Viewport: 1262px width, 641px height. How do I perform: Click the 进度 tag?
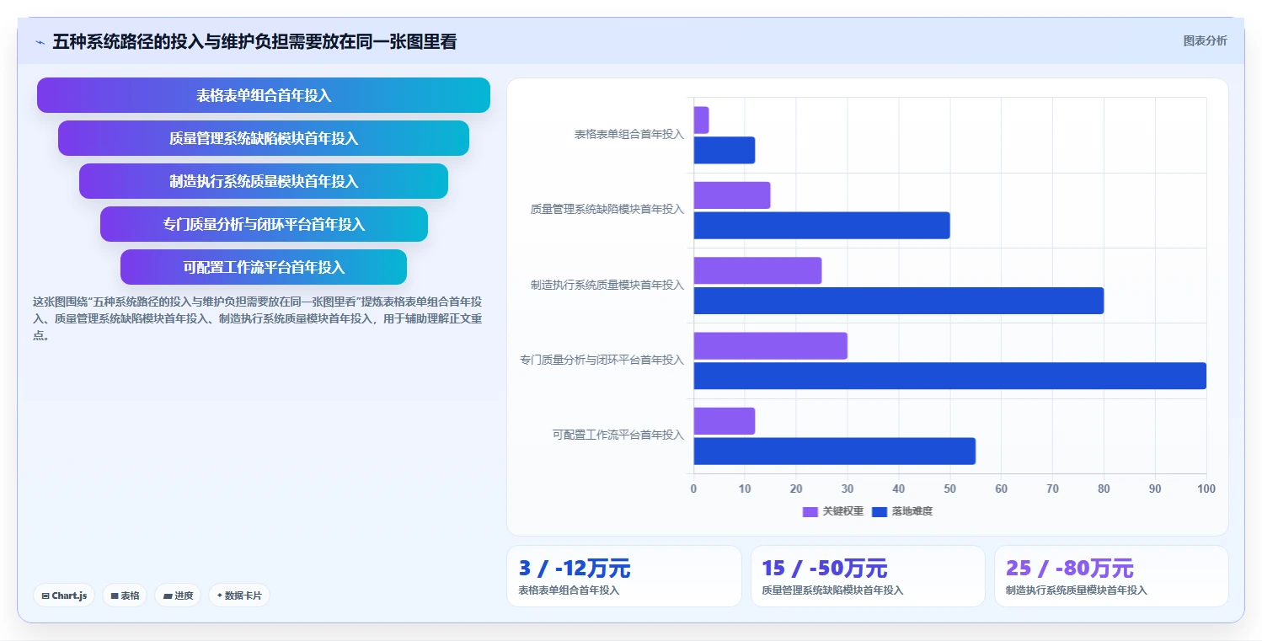coord(178,596)
